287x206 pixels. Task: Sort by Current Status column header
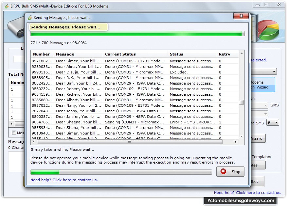tap(135, 54)
